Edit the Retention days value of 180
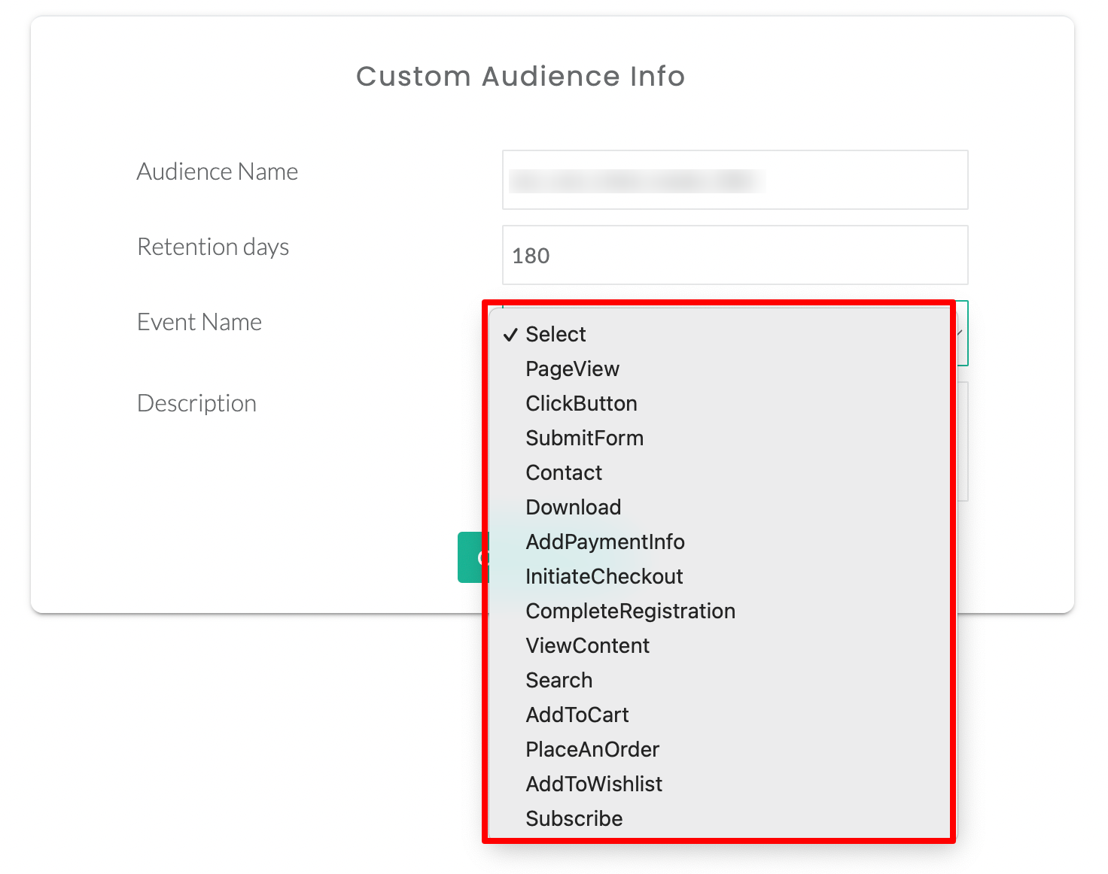 pyautogui.click(x=735, y=255)
